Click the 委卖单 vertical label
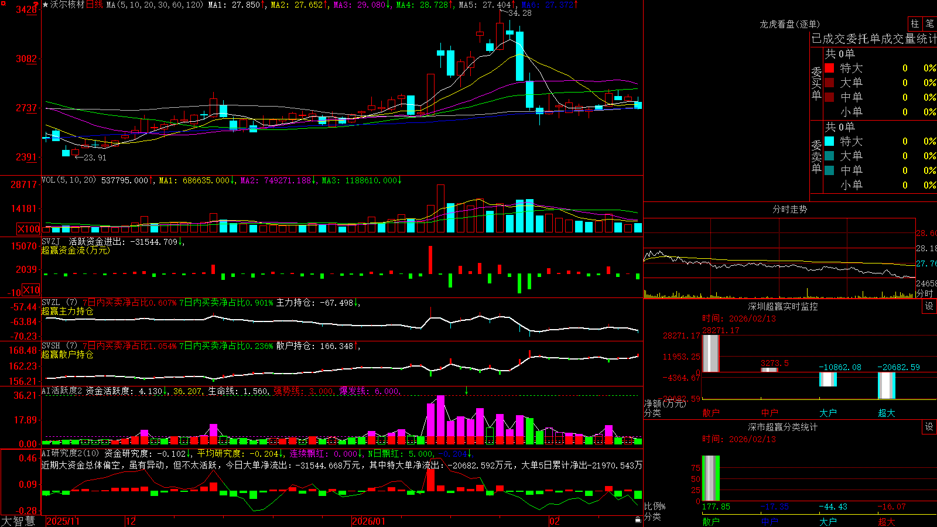Image resolution: width=937 pixels, height=527 pixels. click(816, 156)
